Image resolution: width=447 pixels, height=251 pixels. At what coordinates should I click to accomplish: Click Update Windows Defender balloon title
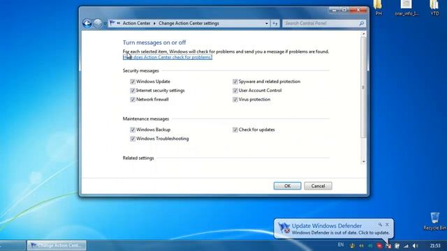327,226
